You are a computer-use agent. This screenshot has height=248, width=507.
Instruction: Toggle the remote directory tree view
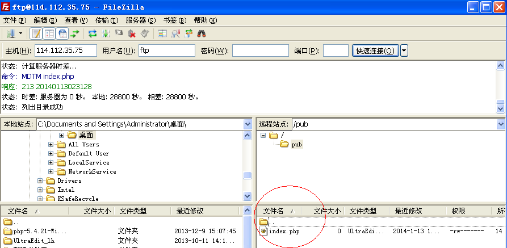62,34
